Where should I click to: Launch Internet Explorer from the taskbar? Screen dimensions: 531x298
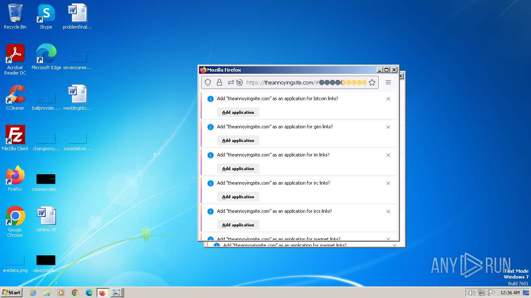coord(33,293)
